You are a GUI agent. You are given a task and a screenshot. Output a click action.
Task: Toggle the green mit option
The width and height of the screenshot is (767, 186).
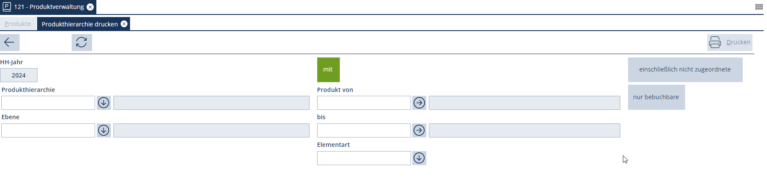point(328,69)
